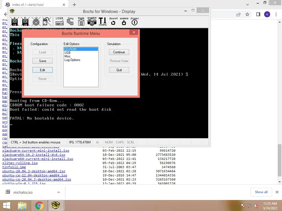Open Action Center flag tray icon
The height and width of the screenshot is (211, 282).
243,206
